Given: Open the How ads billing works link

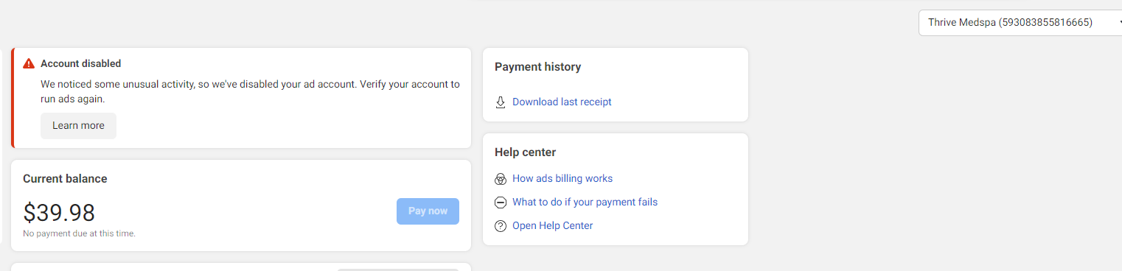Looking at the screenshot, I should 562,179.
